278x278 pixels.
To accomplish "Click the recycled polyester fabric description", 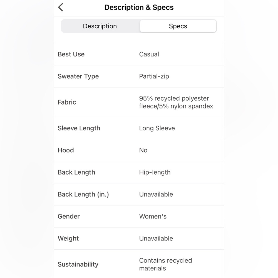I will (176, 102).
